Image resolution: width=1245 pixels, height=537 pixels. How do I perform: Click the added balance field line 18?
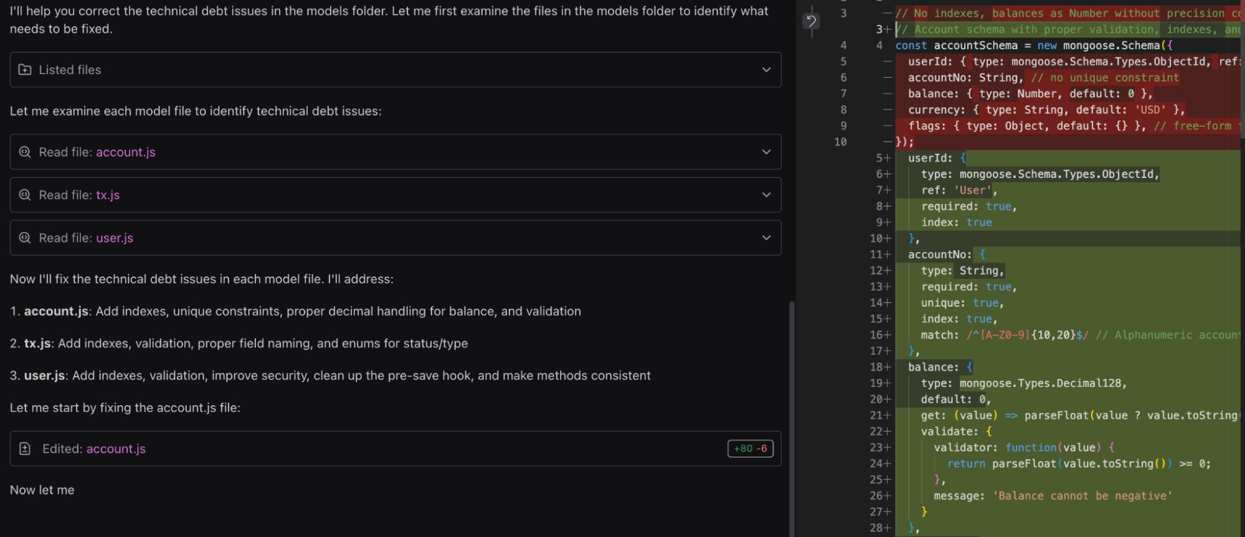pos(934,367)
